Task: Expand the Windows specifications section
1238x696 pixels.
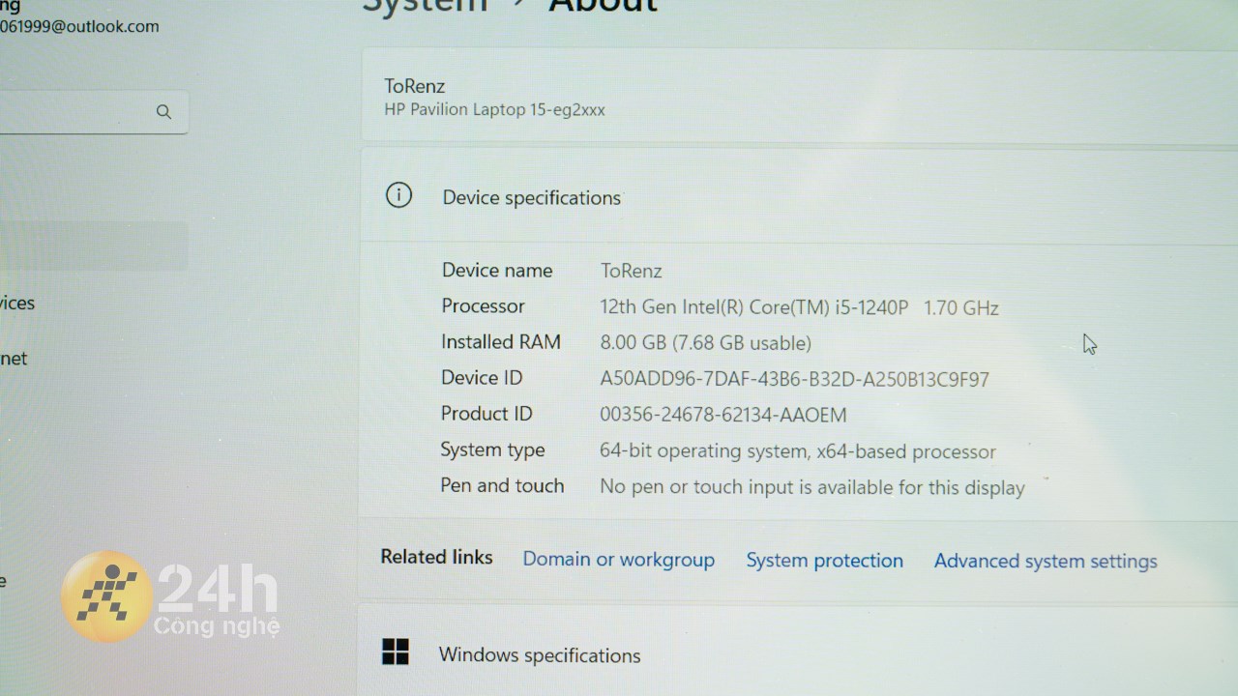Action: click(x=799, y=652)
